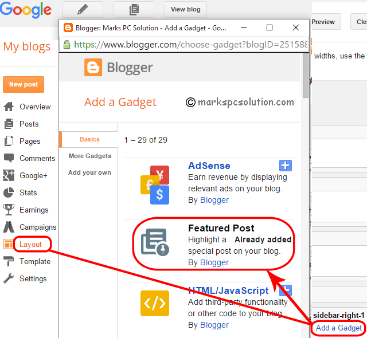Image resolution: width=367 pixels, height=338 pixels.
Task: Click the Overview house icon
Action: pyautogui.click(x=9, y=107)
